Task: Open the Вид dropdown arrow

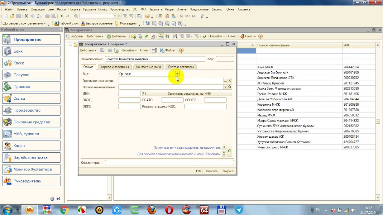Action: 177,74
